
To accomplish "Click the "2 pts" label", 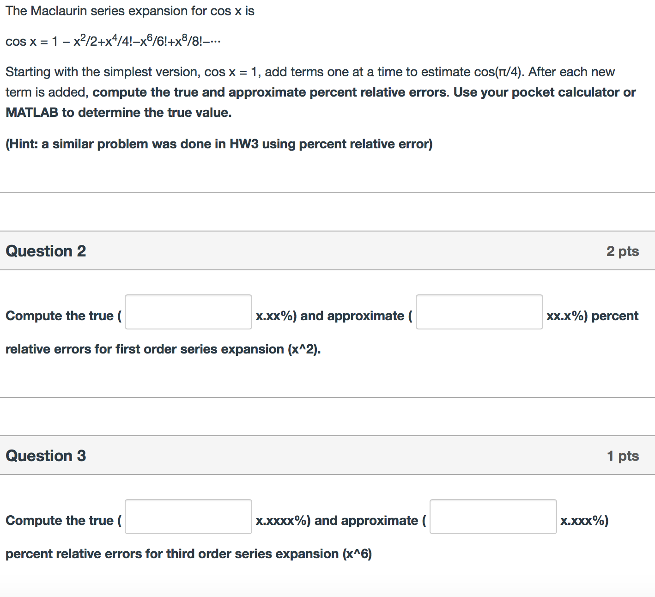I will [622, 251].
